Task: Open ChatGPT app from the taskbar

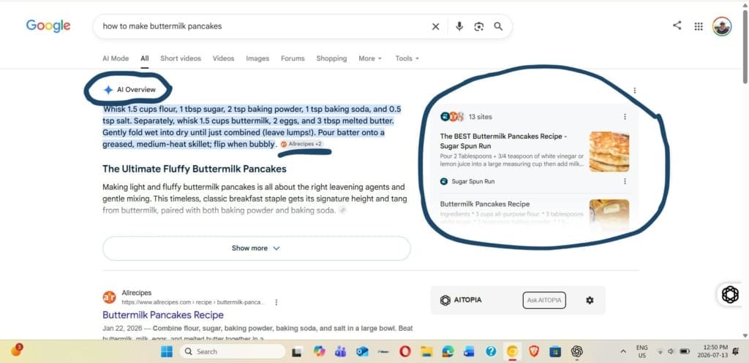Action: tap(576, 351)
